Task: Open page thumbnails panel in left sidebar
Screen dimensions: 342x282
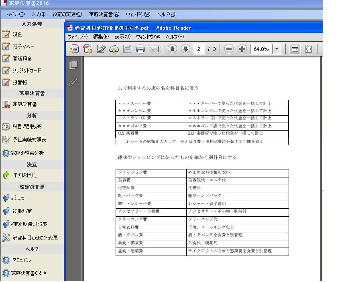Action: pyautogui.click(x=73, y=65)
